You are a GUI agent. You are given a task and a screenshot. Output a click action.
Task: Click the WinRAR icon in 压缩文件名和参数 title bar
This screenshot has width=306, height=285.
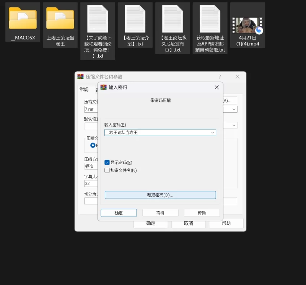pyautogui.click(x=80, y=77)
